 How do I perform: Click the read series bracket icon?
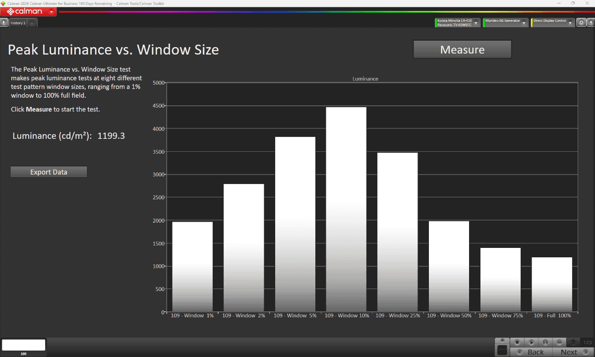point(545,342)
